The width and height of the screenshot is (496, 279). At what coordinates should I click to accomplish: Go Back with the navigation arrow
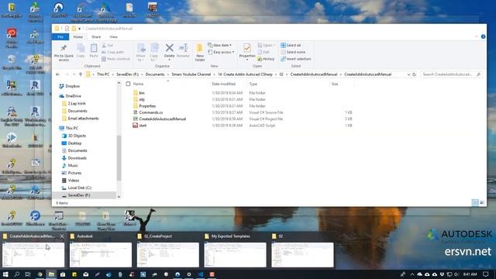click(57, 74)
